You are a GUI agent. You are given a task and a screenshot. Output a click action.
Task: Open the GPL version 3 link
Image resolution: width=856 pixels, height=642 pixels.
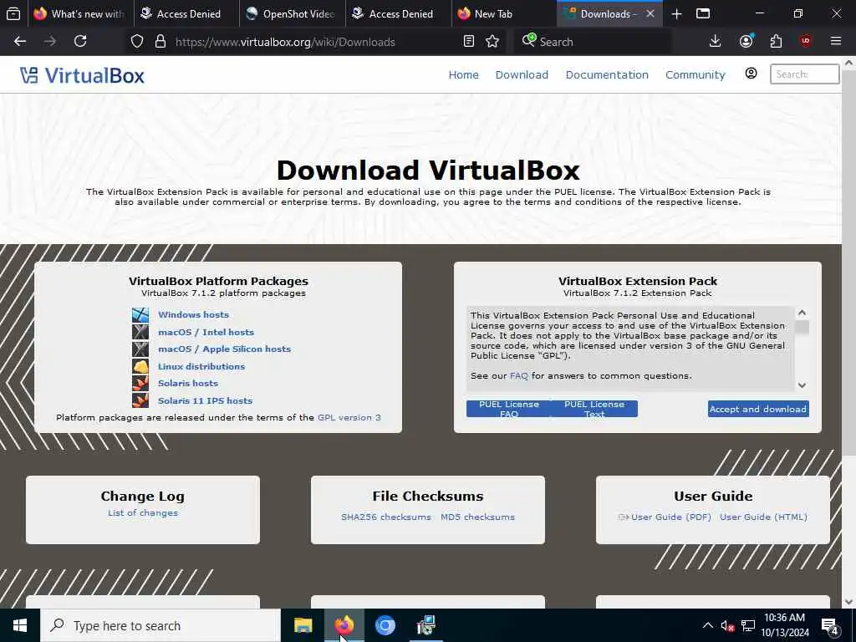pyautogui.click(x=349, y=418)
